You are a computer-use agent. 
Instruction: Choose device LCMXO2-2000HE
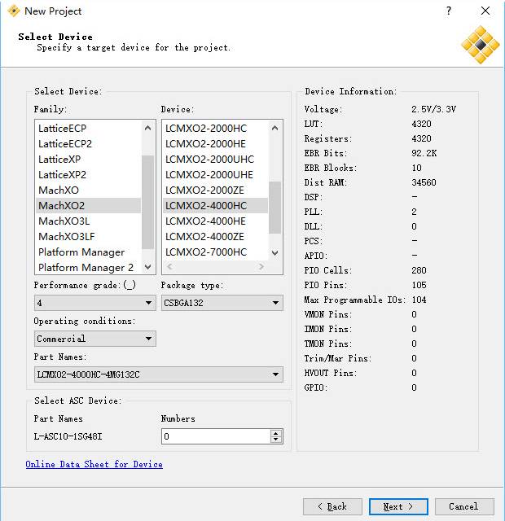[215, 144]
